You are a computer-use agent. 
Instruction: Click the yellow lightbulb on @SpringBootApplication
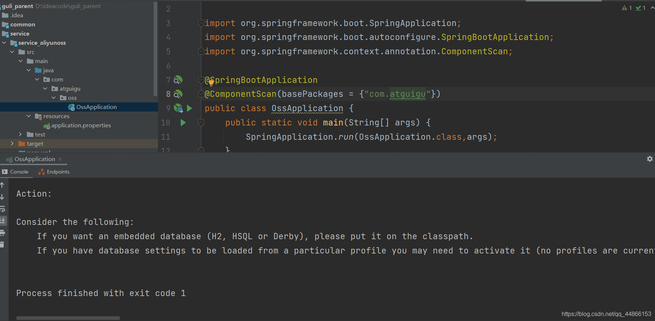tap(211, 82)
